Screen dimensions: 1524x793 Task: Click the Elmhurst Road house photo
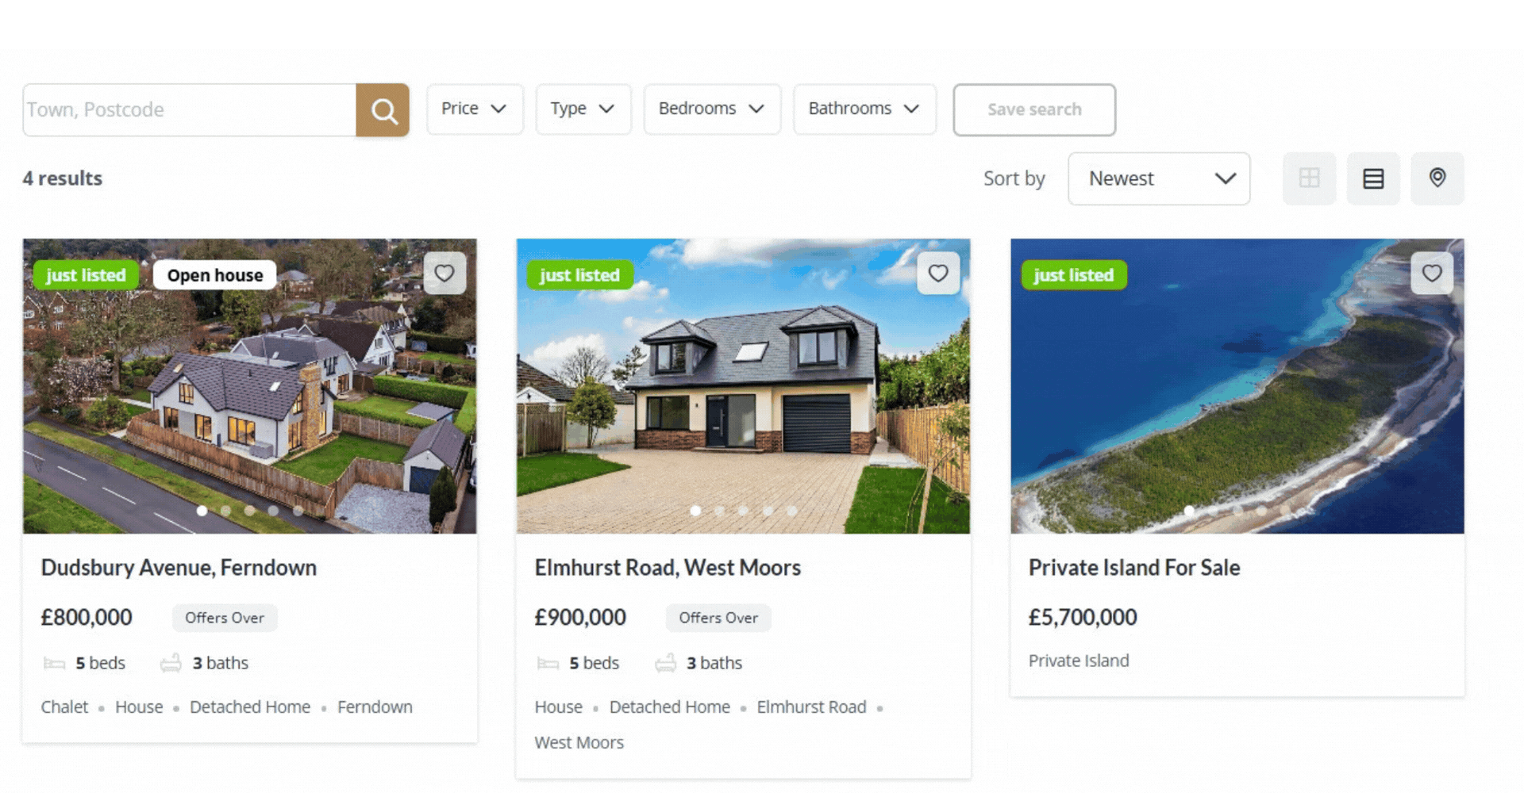pyautogui.click(x=743, y=386)
